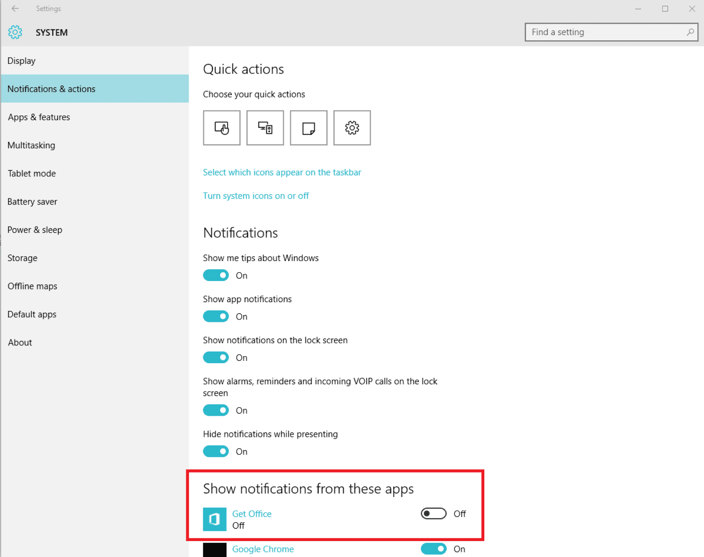Select the Connect quick action tile

tap(265, 128)
